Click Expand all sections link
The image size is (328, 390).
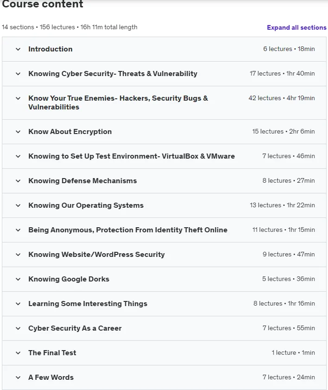(296, 28)
